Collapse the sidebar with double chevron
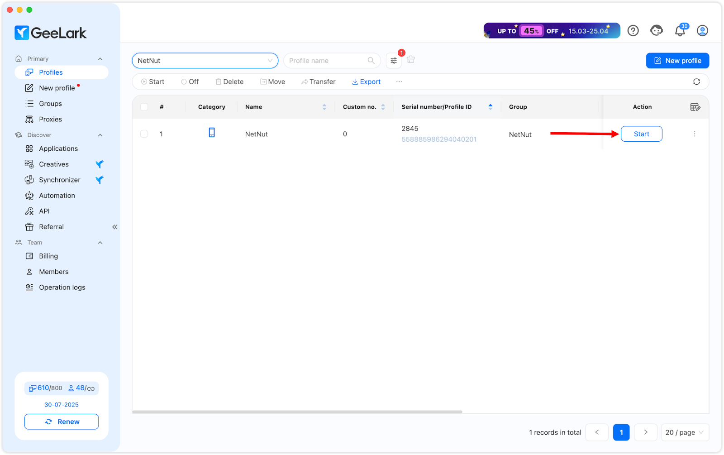The image size is (724, 455). (115, 227)
